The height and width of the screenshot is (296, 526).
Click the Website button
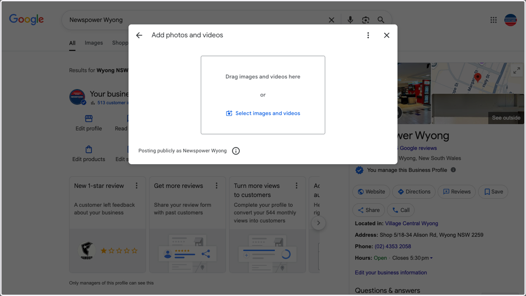pos(372,192)
